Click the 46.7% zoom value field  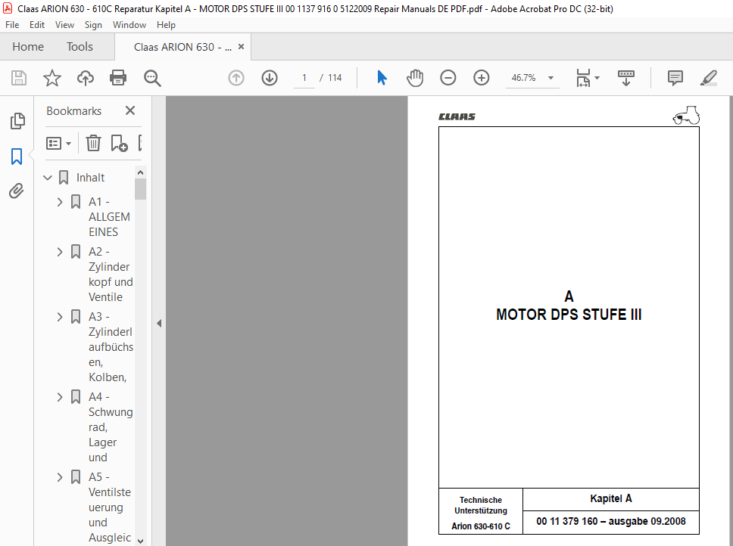pyautogui.click(x=523, y=78)
